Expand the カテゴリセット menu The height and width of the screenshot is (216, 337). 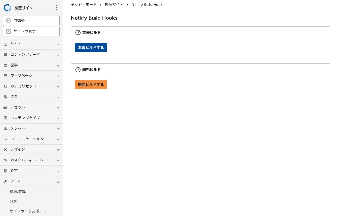[58, 86]
